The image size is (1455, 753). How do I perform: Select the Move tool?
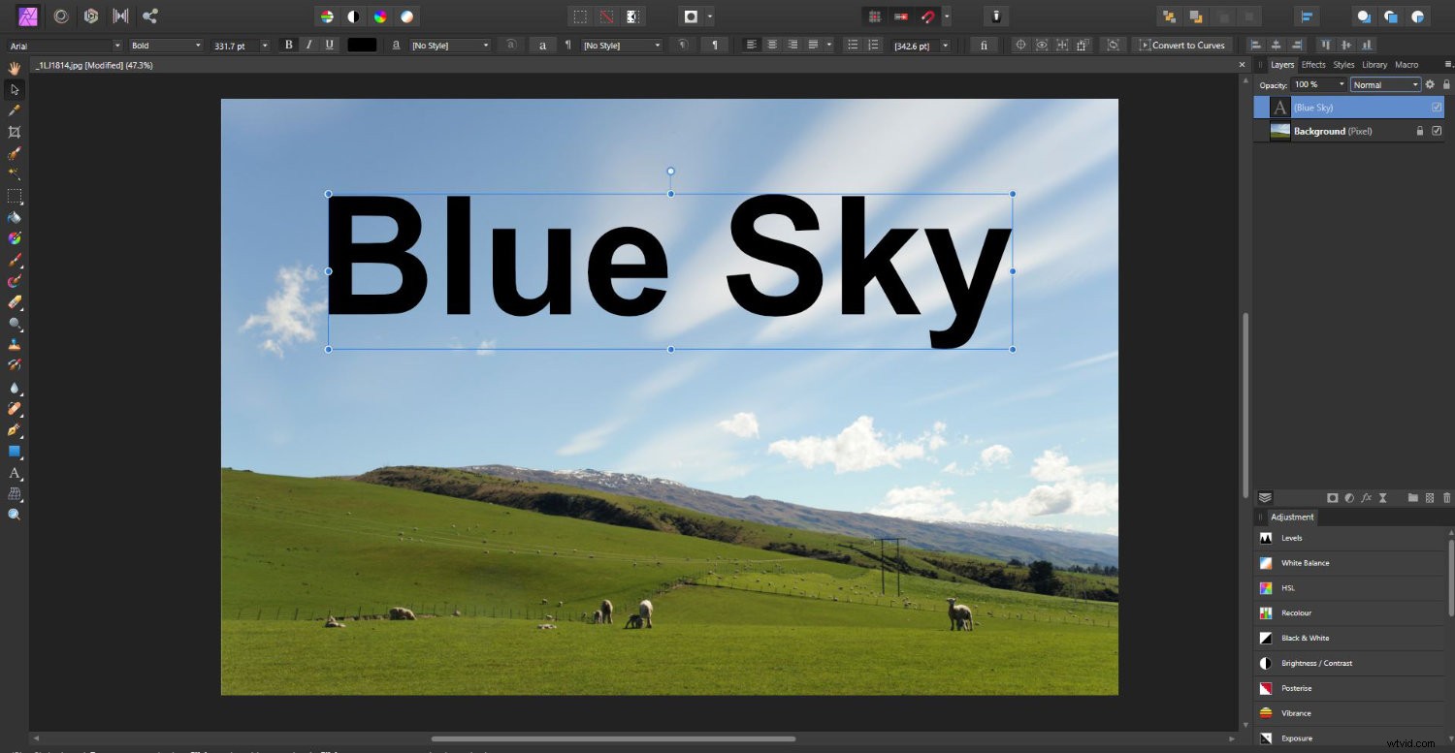click(14, 89)
